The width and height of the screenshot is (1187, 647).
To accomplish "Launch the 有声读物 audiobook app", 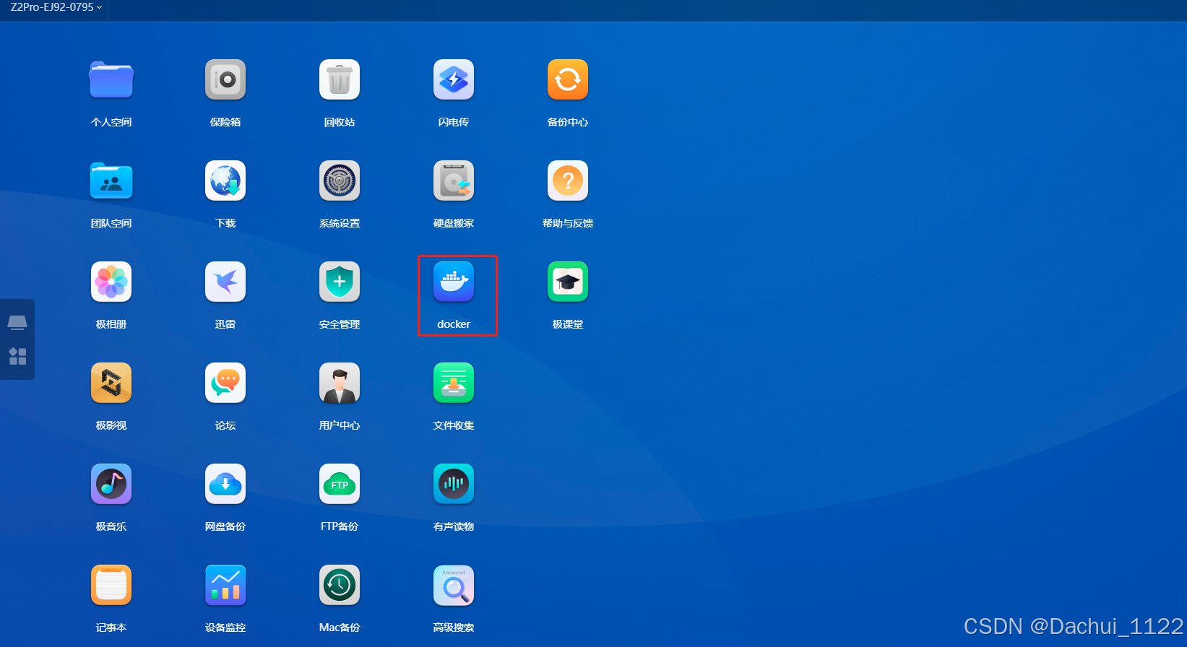I will tap(454, 484).
